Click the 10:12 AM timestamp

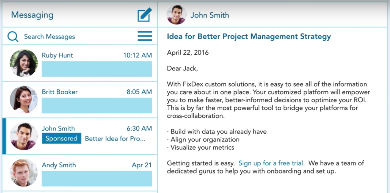137,55
